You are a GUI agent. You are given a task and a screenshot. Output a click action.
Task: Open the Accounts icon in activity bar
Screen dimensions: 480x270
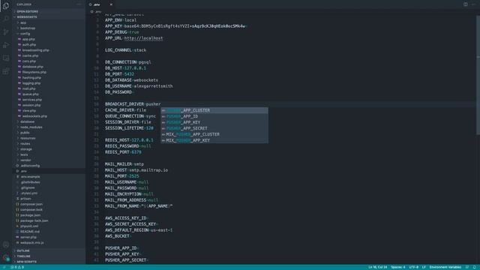click(x=6, y=244)
